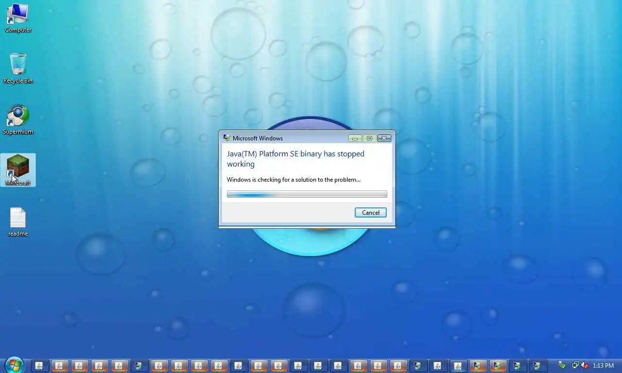Viewport: 622px width, 373px height.
Task: Open the Windows Start menu orb
Action: pos(14,365)
